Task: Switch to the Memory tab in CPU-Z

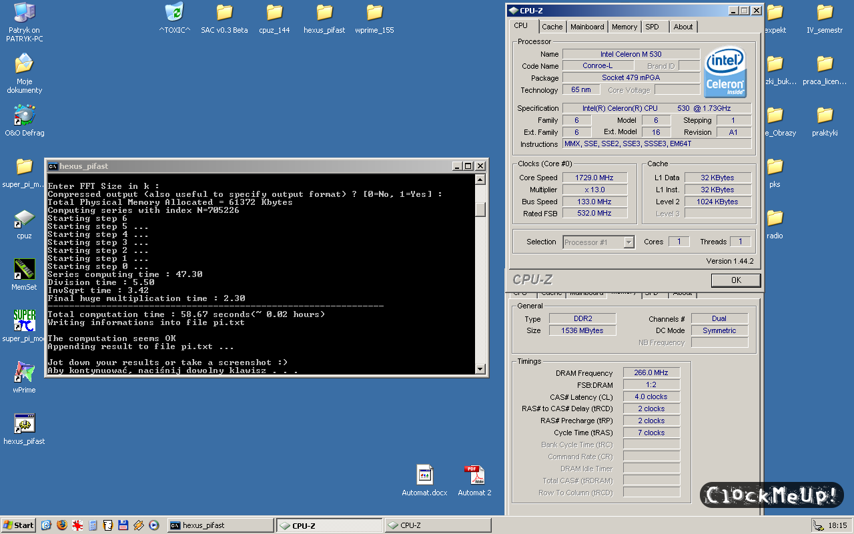Action: point(624,27)
